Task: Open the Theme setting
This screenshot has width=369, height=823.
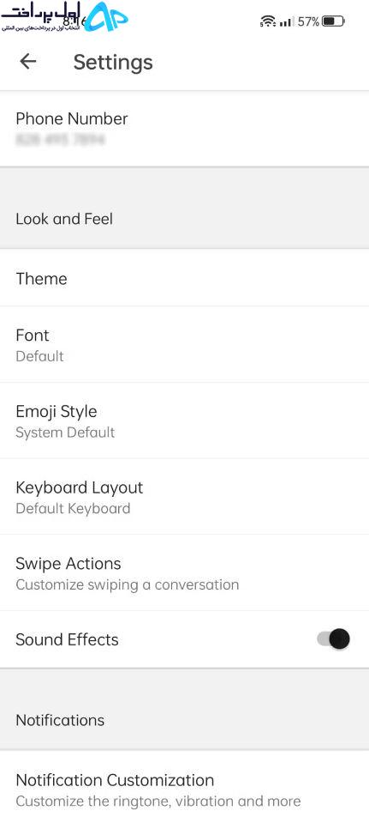Action: [x=184, y=278]
